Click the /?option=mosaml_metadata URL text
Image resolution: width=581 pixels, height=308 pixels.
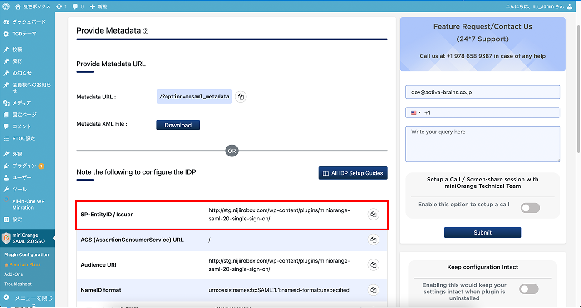194,97
